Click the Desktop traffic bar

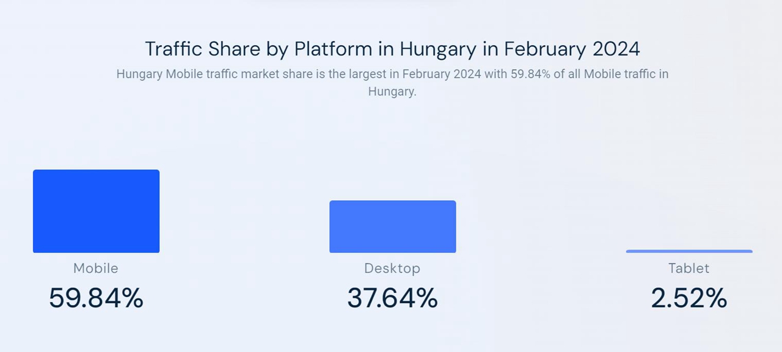point(392,226)
